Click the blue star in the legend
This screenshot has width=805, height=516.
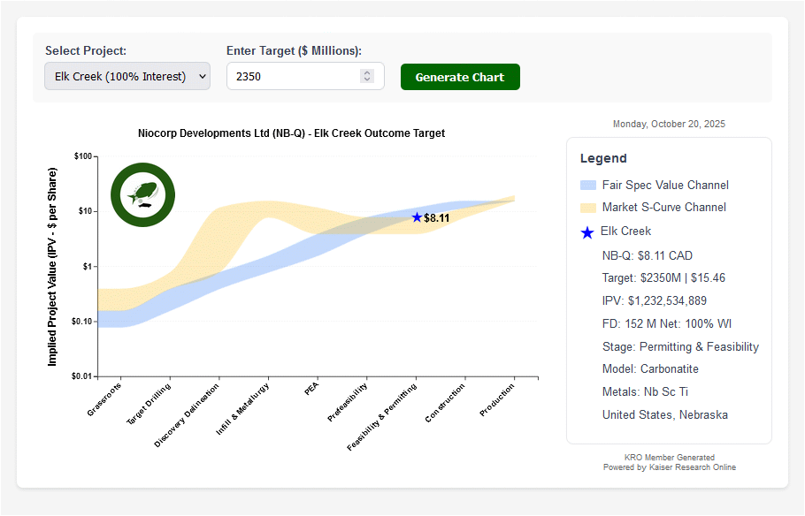tap(587, 232)
